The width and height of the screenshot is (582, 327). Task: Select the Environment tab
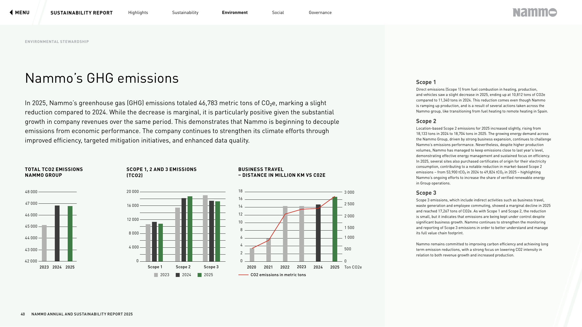point(235,13)
